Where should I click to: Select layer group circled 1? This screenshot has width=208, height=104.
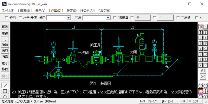pos(201,92)
